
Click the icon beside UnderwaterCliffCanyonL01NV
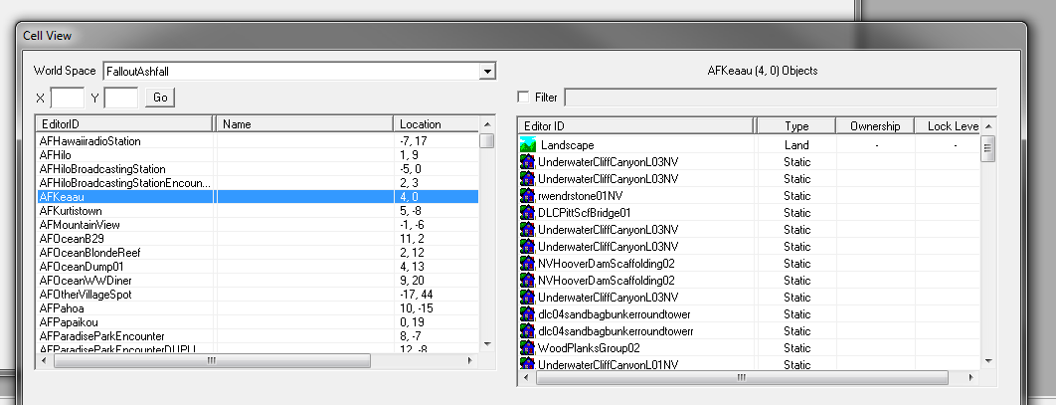pos(528,364)
